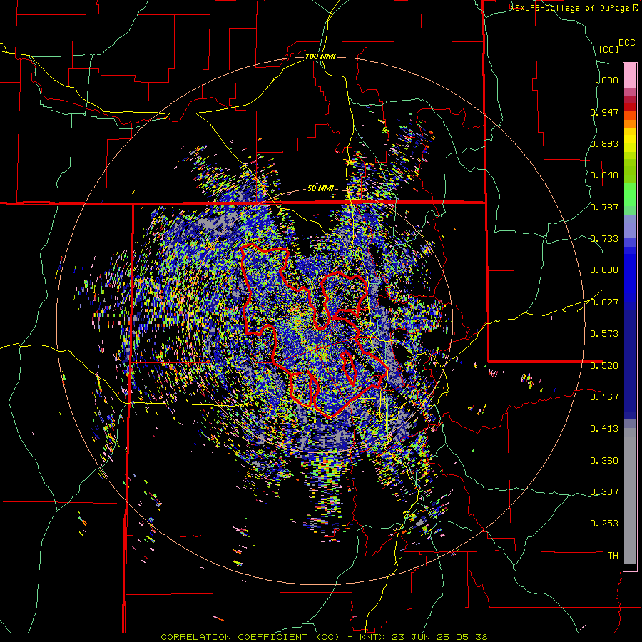Select the 0.840 legend value
Image resolution: width=642 pixels, height=642 pixels.
coord(604,175)
